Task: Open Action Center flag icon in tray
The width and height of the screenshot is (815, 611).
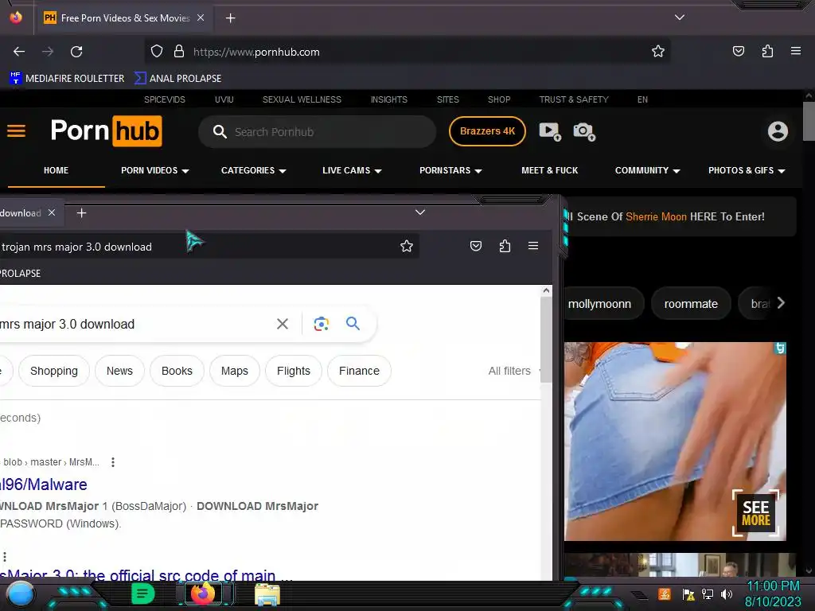Action: [x=688, y=593]
